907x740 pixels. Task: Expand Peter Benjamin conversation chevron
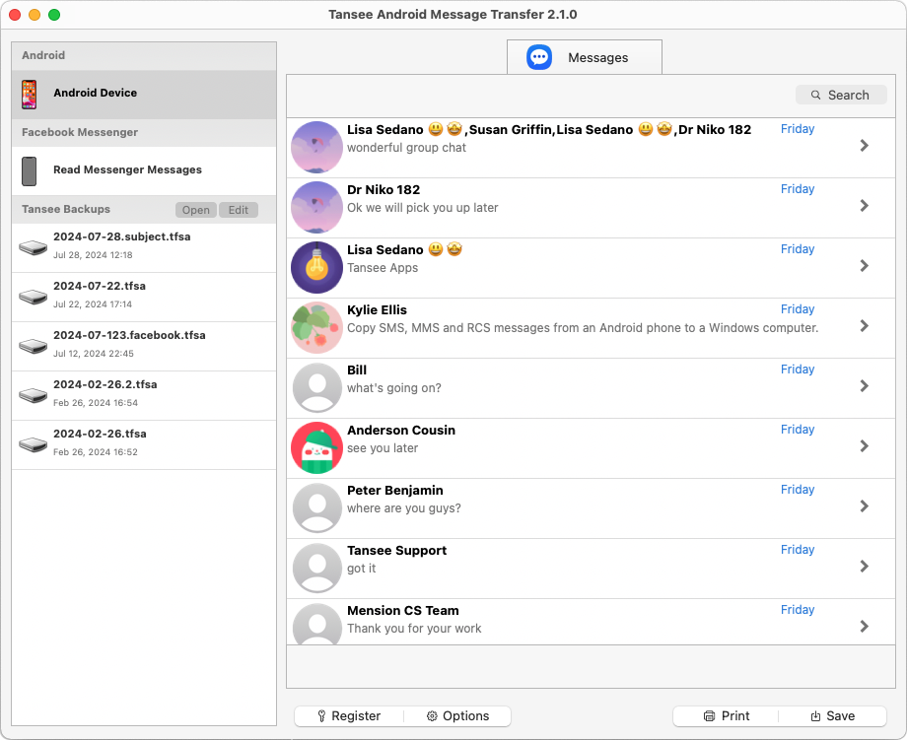pos(865,506)
